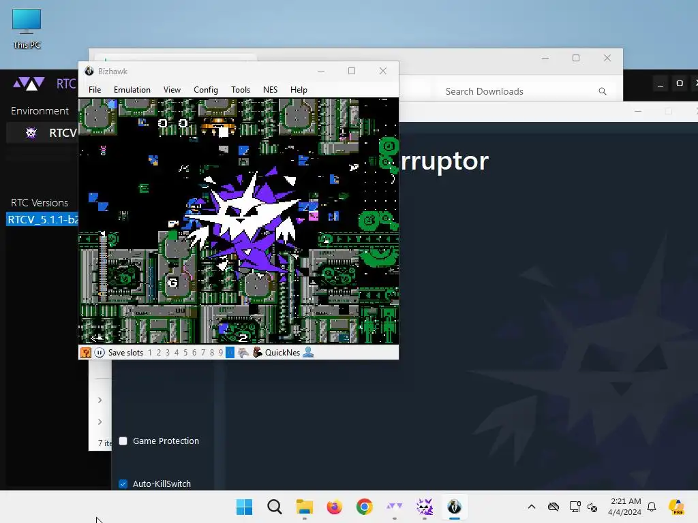Click the pause icon in Bizhawk status bar
Screen dimensions: 698x523
(100, 353)
